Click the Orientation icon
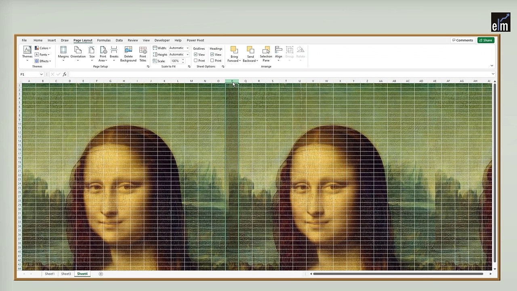517x291 pixels. (78, 50)
